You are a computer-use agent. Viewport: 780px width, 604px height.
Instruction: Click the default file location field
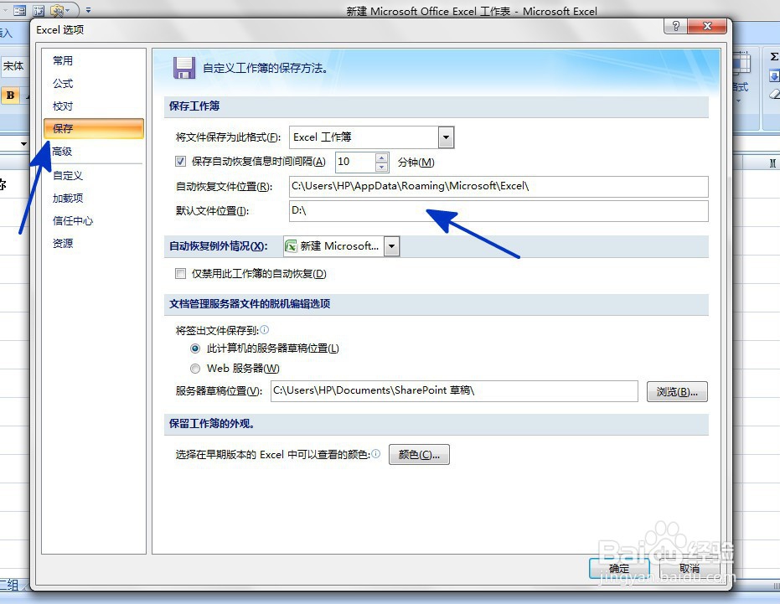click(x=498, y=210)
